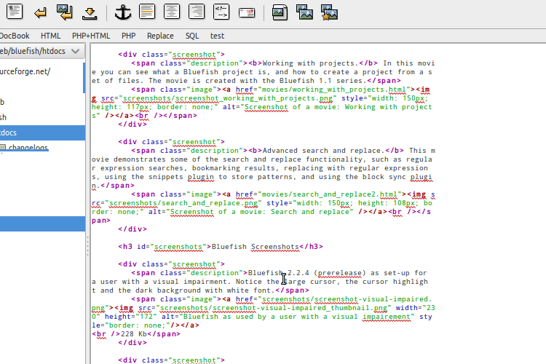Viewport: 546px width, 364px height.
Task: Select the SQL tab
Action: [191, 35]
